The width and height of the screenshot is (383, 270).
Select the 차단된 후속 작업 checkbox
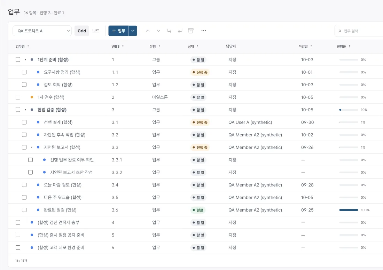coord(24,135)
